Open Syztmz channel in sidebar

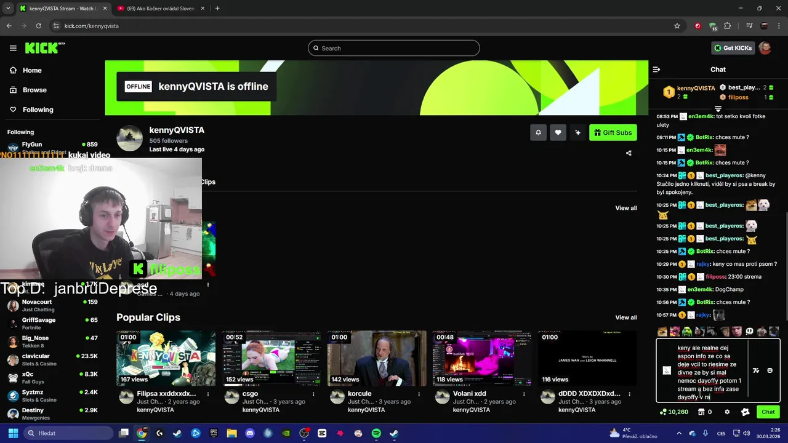click(52, 396)
